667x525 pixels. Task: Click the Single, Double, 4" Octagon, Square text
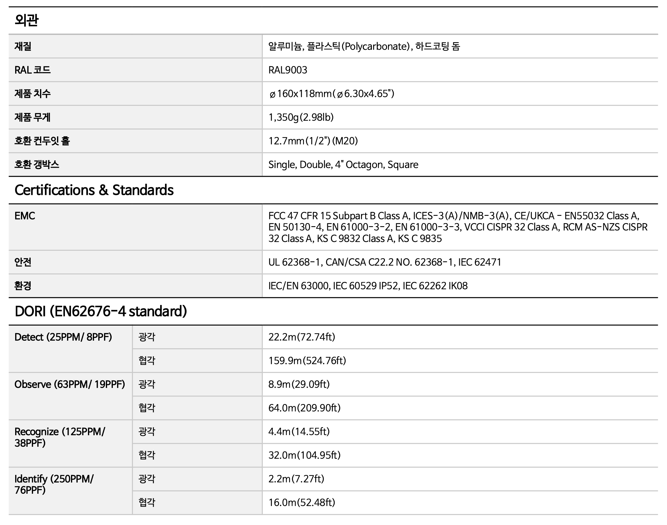coord(343,165)
